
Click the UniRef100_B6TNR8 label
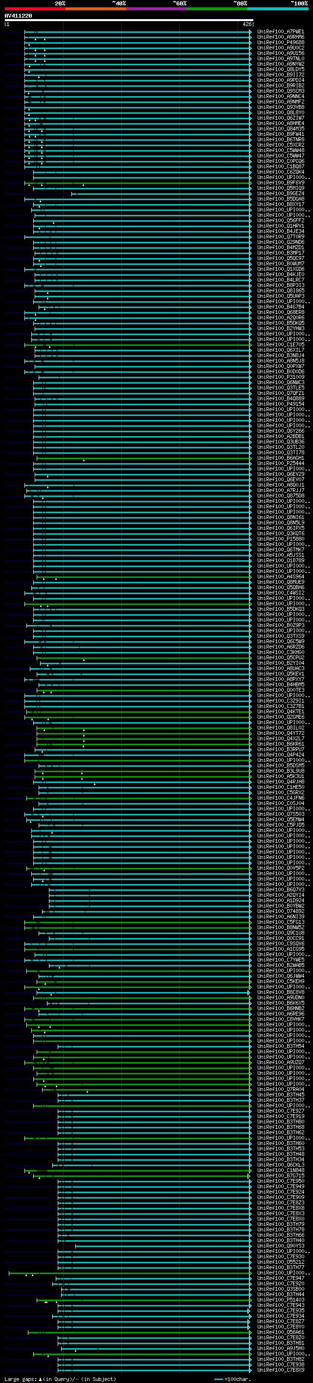coord(280,139)
